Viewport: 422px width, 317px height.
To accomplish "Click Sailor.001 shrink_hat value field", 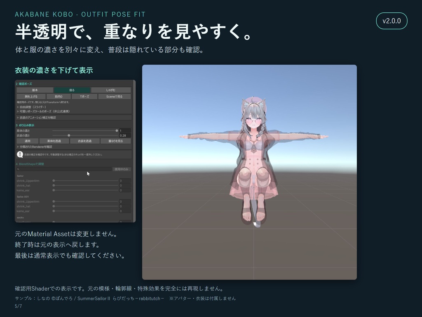I will 125,206.
